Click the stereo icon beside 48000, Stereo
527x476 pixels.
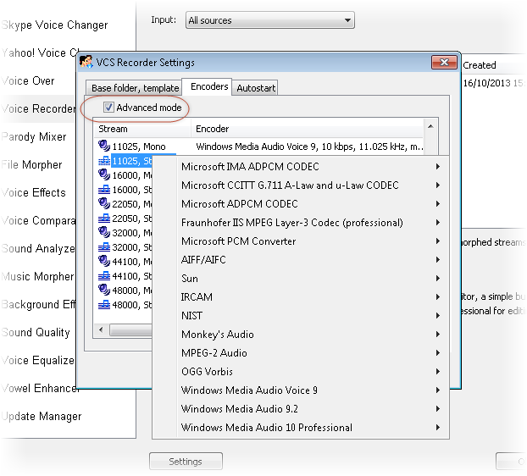[x=104, y=305]
